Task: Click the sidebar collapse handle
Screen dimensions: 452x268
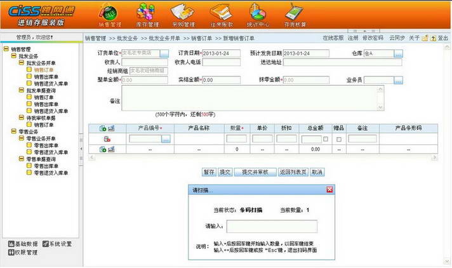Action: click(81, 149)
